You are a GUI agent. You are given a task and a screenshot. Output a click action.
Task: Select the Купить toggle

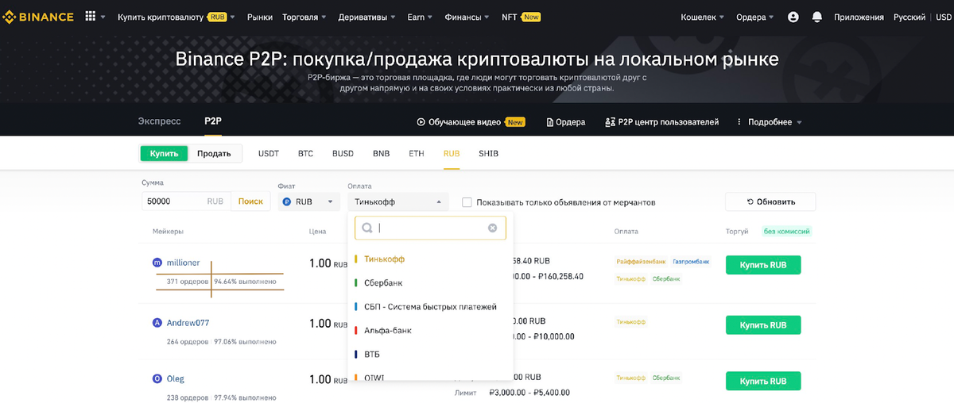[165, 154]
